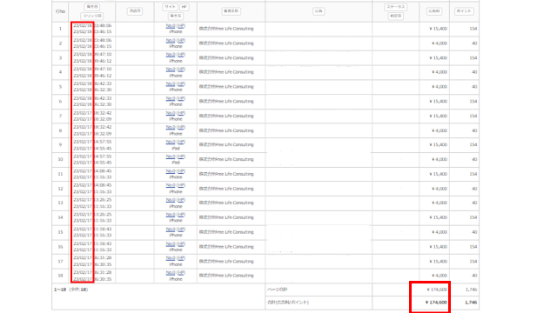Open the HP link in row 8
The height and width of the screenshot is (313, 557).
click(x=181, y=128)
